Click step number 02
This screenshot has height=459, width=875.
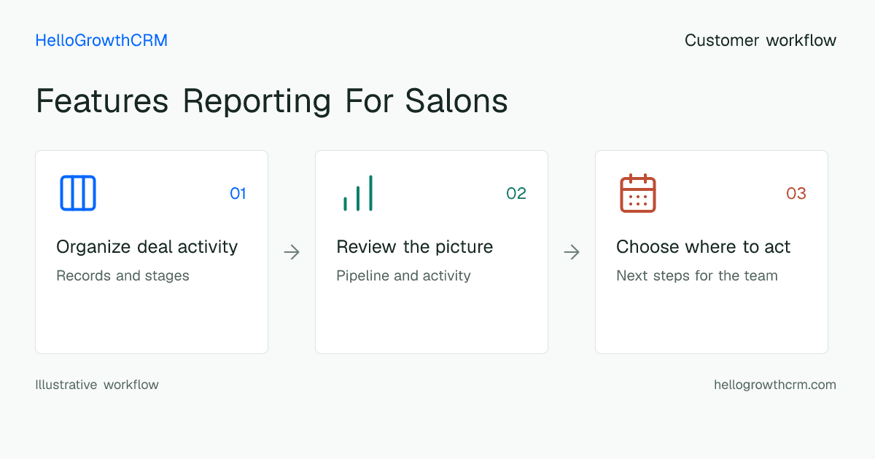pos(516,193)
